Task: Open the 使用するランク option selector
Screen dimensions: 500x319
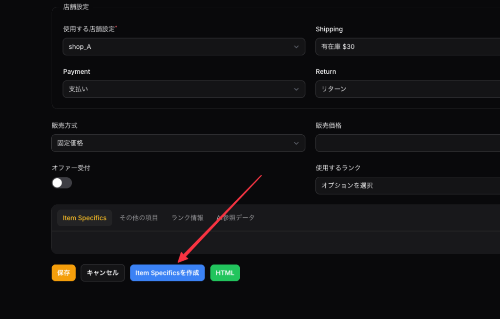Action: [x=407, y=186]
